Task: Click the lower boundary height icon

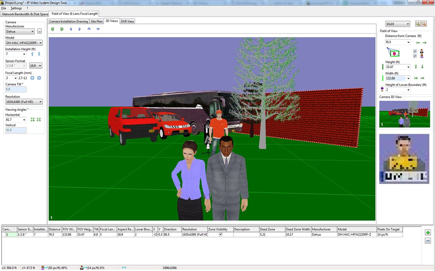Action: [382, 89]
